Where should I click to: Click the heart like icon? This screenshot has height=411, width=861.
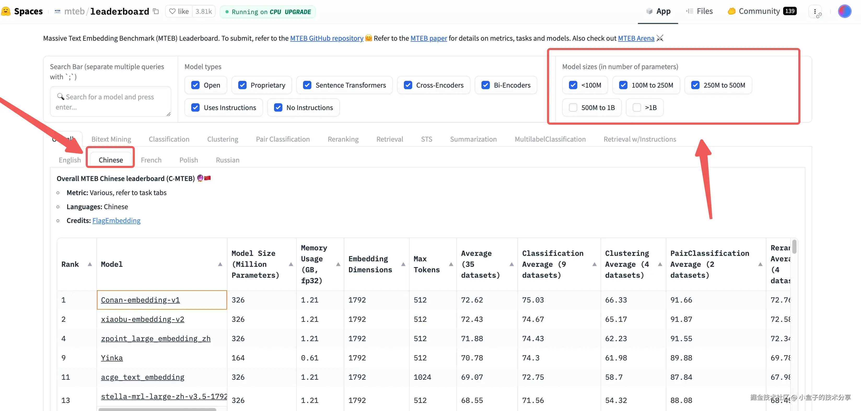[x=172, y=11]
